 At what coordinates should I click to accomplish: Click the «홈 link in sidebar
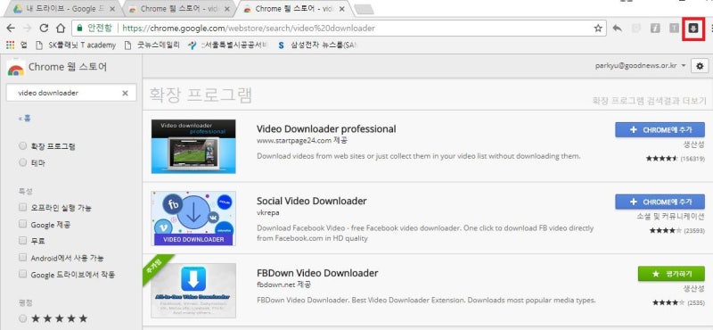(x=25, y=119)
